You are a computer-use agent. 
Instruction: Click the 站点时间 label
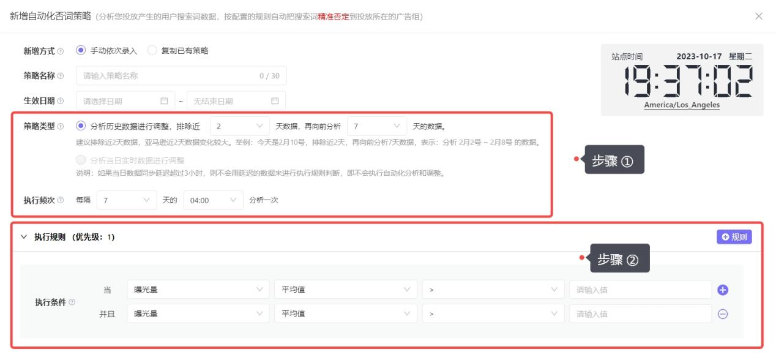click(x=627, y=56)
